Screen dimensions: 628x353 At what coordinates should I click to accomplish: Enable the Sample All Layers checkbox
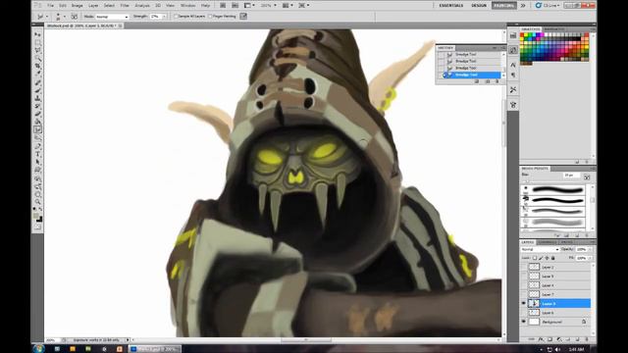[176, 17]
